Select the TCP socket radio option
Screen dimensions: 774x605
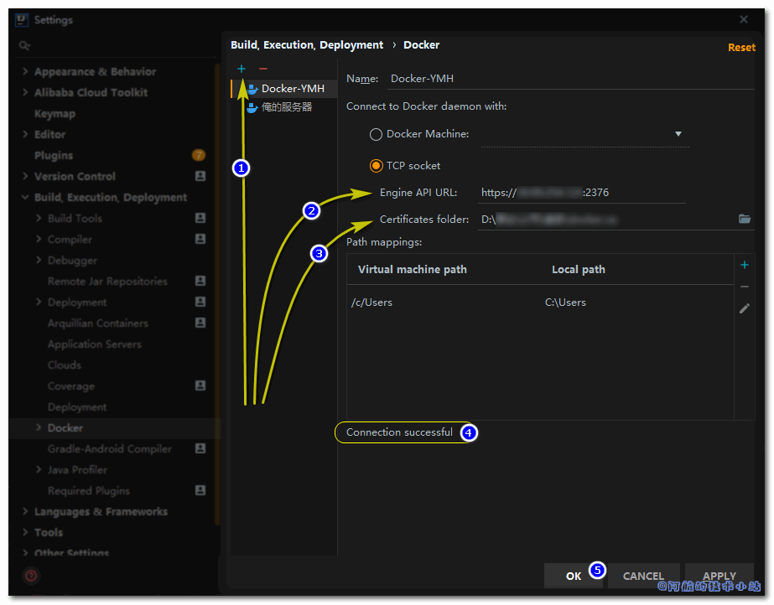coord(376,166)
